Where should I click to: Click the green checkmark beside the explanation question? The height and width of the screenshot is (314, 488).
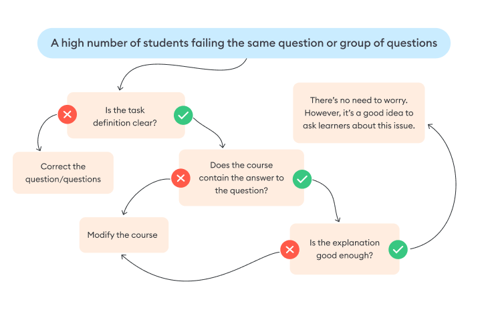tap(398, 250)
